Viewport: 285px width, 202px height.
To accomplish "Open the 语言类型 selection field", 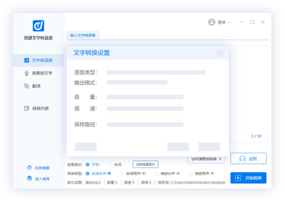I will 156,72.
